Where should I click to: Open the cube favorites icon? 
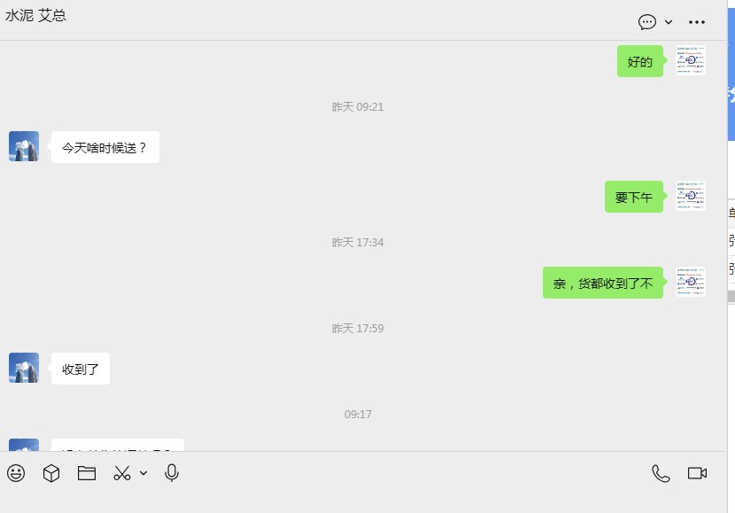point(51,473)
